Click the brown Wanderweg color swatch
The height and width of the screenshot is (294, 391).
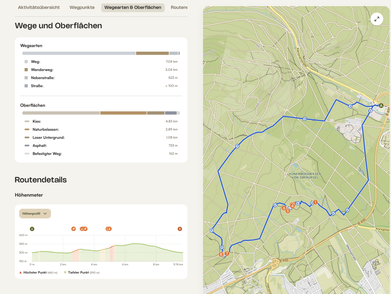tap(26, 70)
